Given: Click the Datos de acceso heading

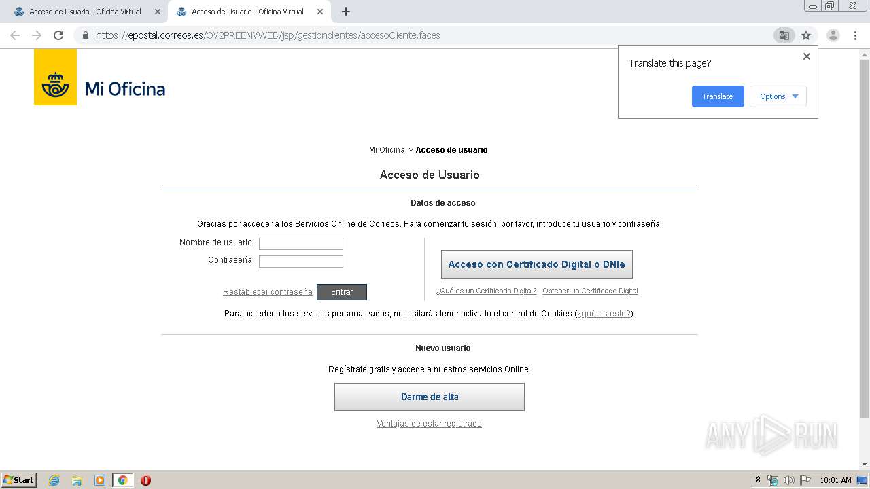Looking at the screenshot, I should click(x=443, y=203).
